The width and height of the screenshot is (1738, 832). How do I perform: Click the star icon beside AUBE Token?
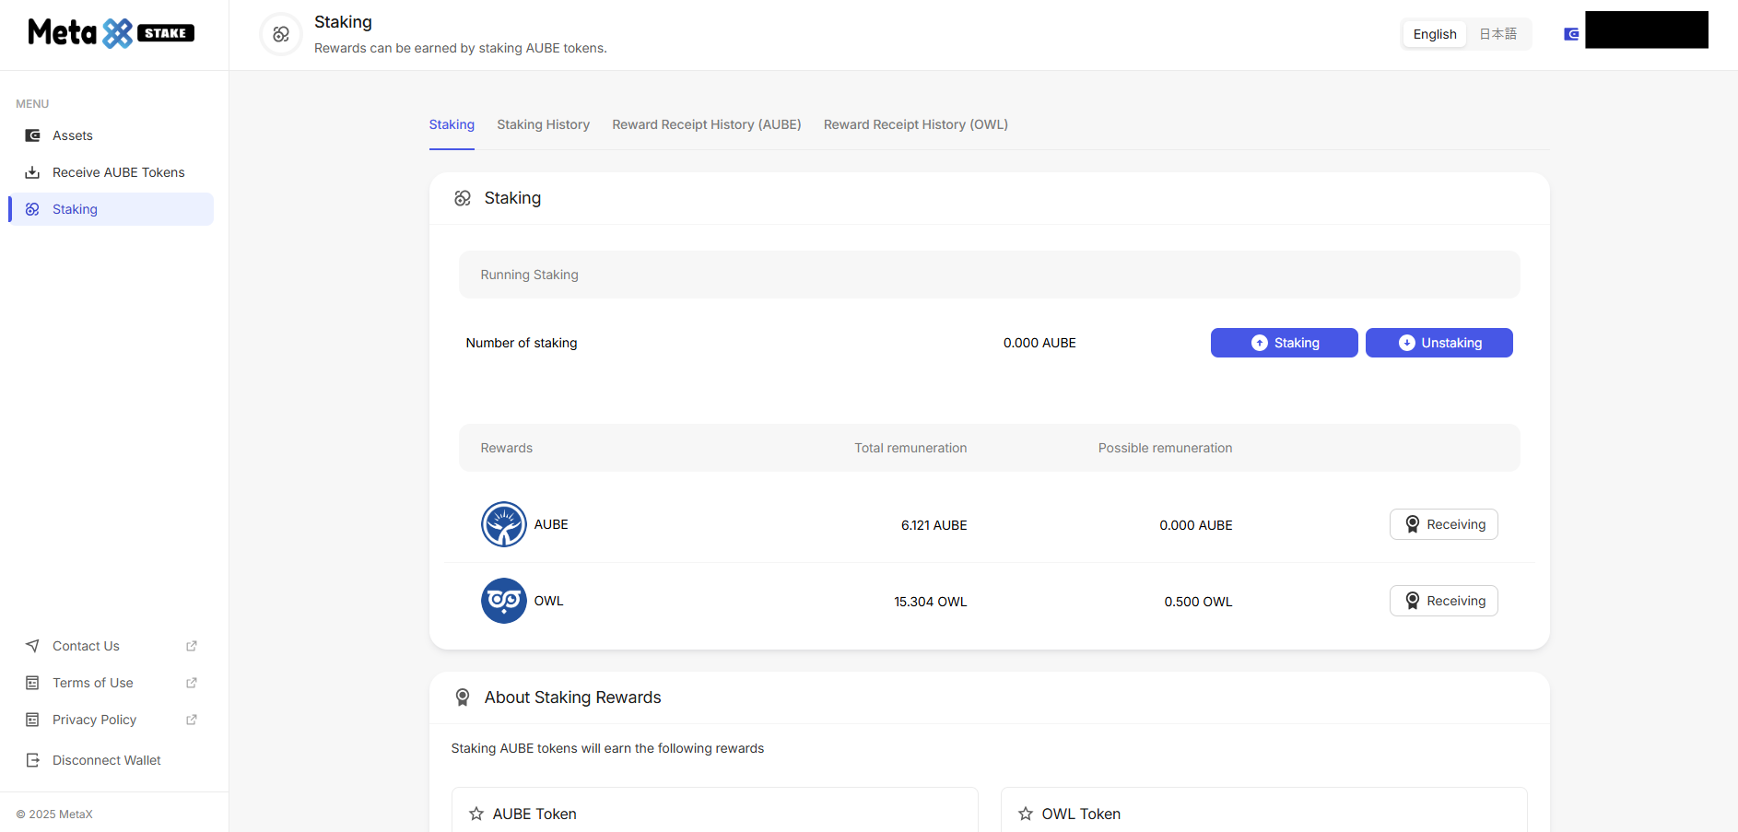476,814
